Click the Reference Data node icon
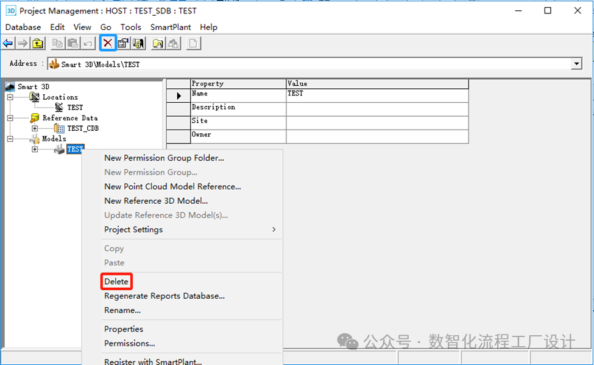The image size is (594, 365). point(35,118)
